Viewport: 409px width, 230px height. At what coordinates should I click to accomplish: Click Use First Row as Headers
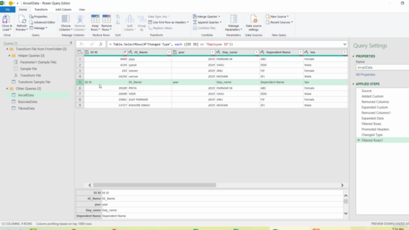point(169,22)
